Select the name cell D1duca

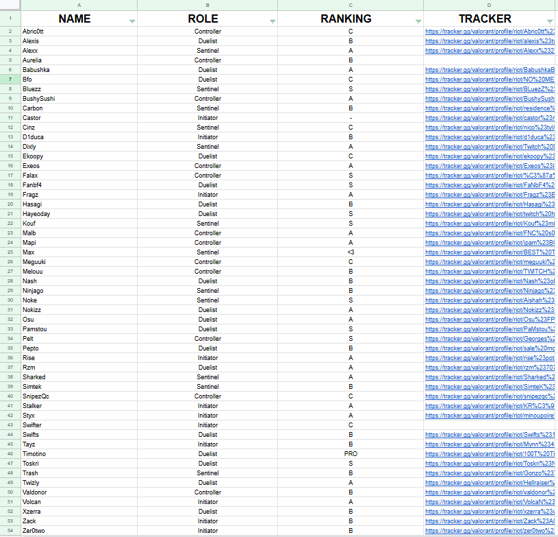coord(79,137)
